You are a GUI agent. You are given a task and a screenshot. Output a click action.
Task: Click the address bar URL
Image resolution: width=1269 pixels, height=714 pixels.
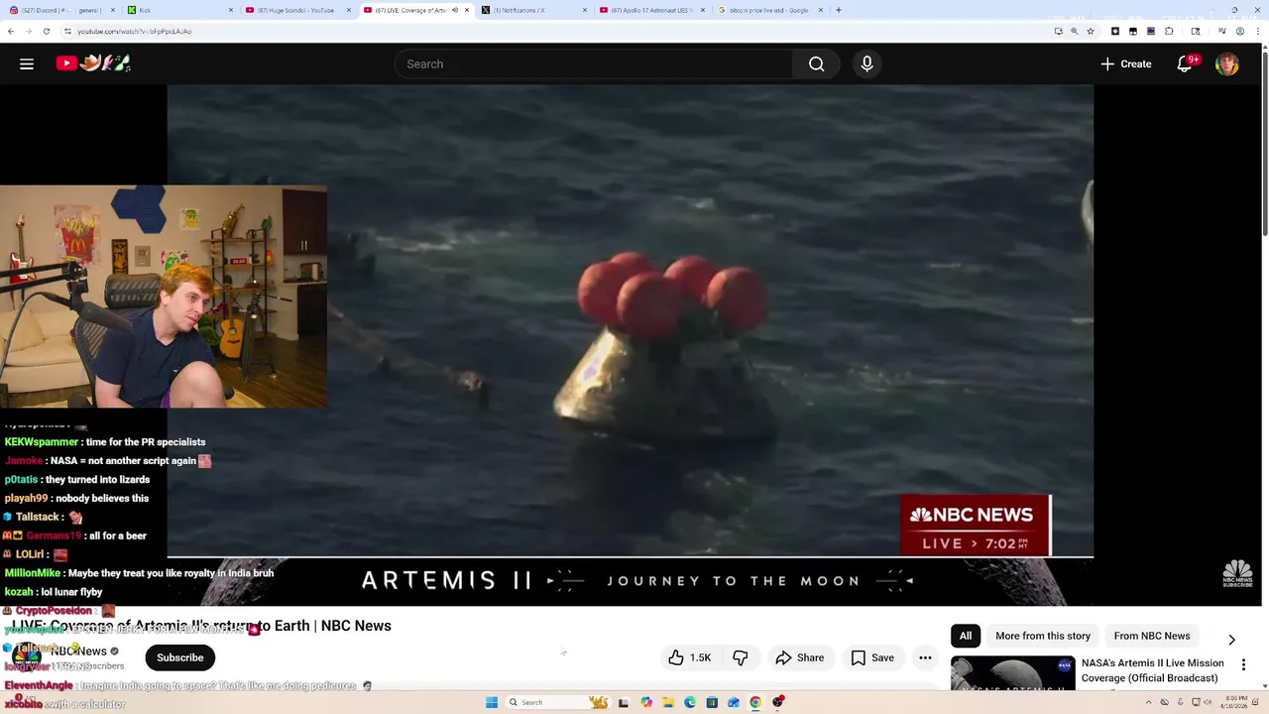[x=135, y=31]
